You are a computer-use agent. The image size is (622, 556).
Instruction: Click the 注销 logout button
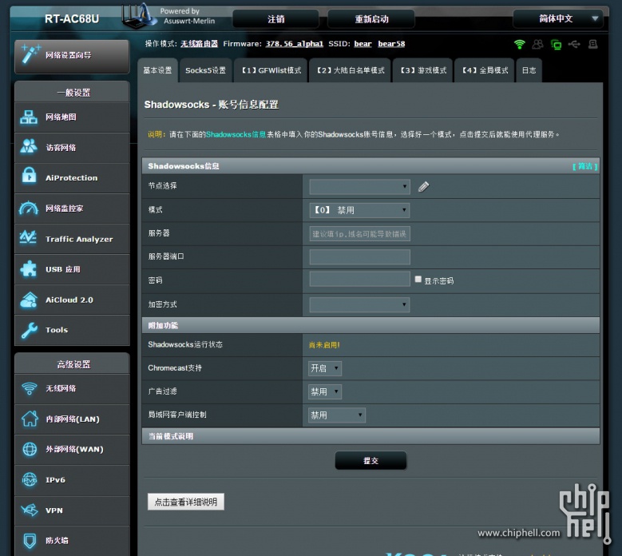tap(275, 18)
